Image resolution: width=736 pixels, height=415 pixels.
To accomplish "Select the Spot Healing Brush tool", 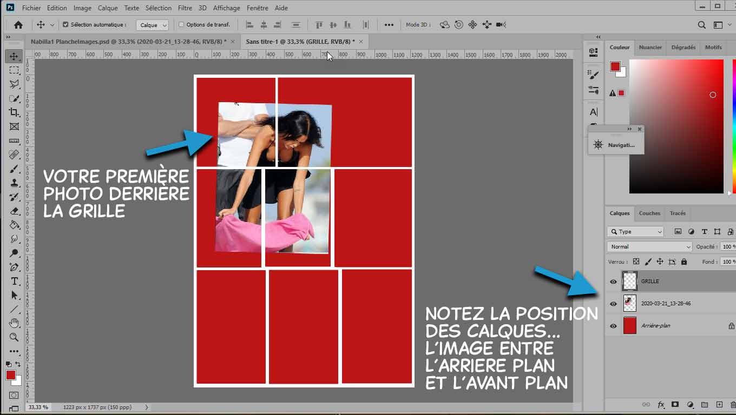I will [14, 155].
